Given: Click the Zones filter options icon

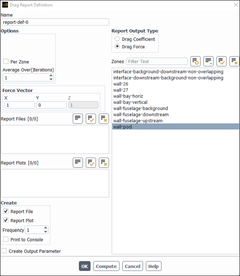Looking at the screenshot, I should 195,61.
